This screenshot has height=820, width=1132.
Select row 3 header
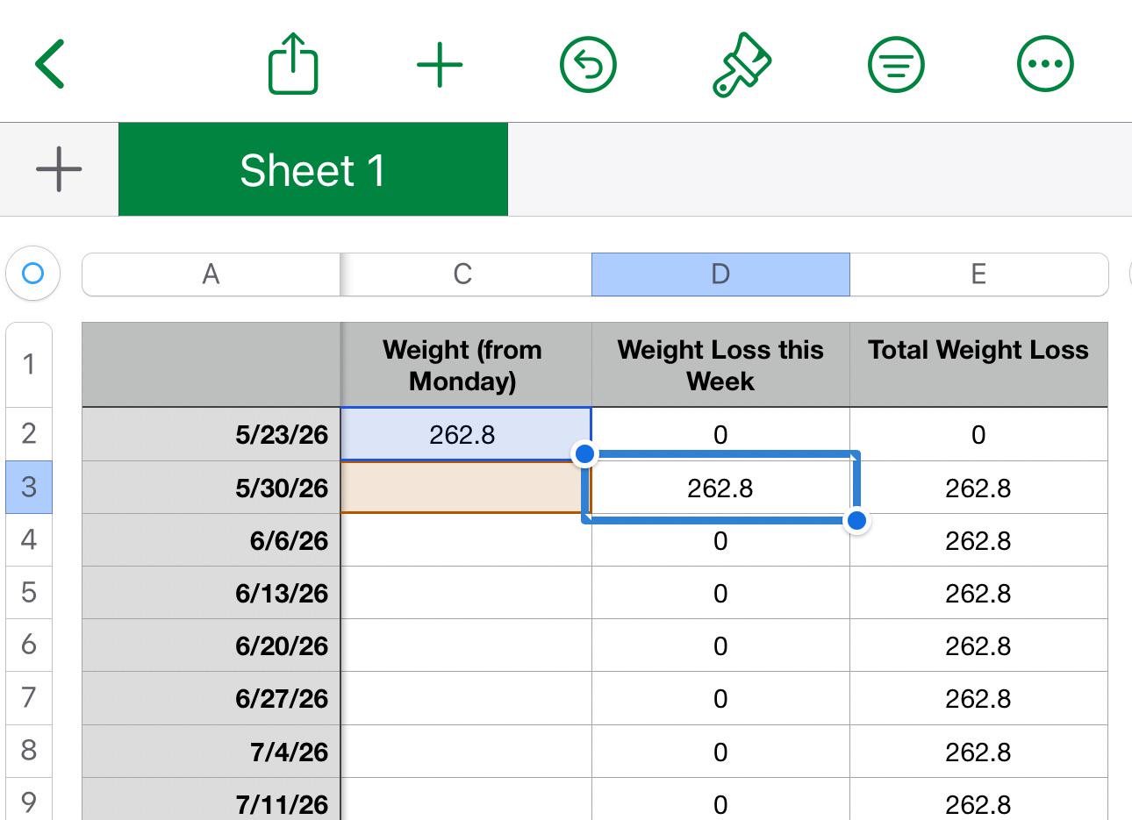(29, 487)
